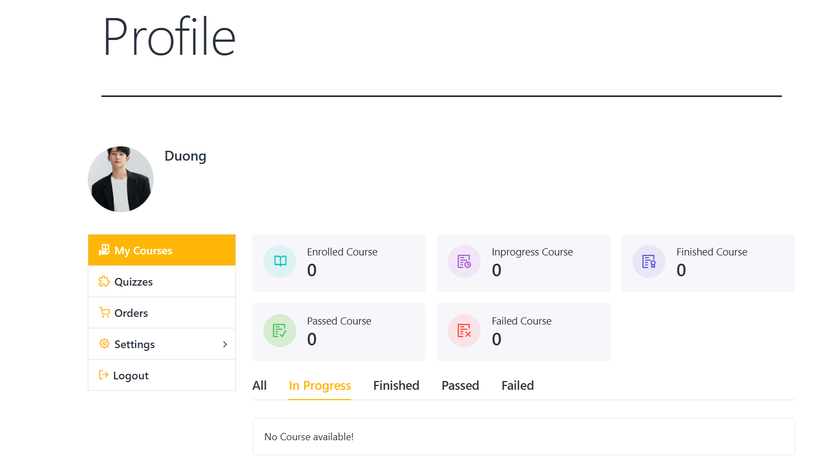
Task: Select the In Progress tab
Action: point(320,386)
